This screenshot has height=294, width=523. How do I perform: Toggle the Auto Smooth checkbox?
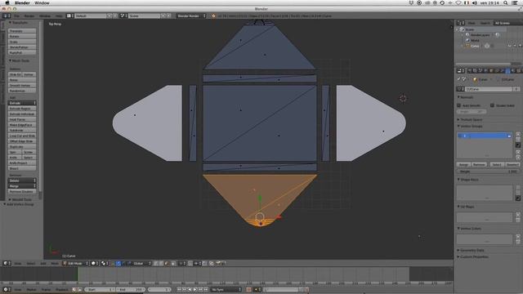tap(459, 105)
